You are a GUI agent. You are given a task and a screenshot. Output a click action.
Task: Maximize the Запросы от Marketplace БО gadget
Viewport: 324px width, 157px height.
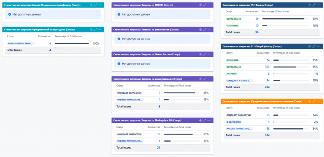[205, 120]
